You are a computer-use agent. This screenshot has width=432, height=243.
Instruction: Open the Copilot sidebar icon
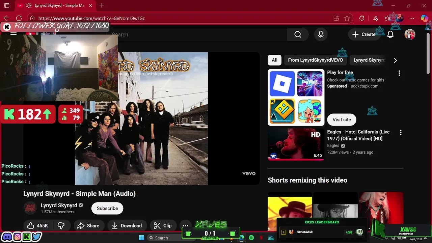424,18
